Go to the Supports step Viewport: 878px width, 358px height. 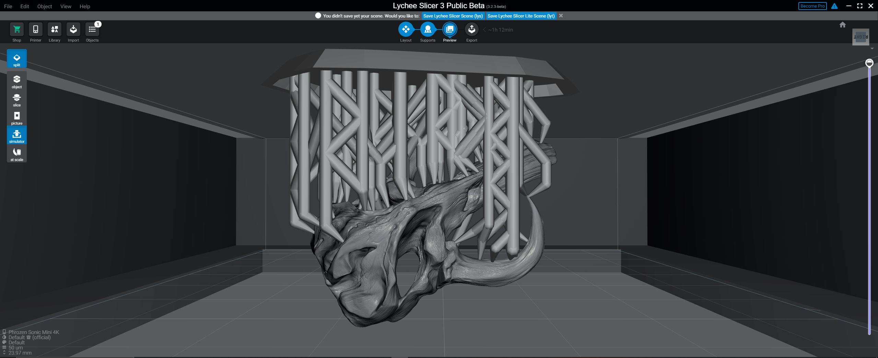(428, 30)
